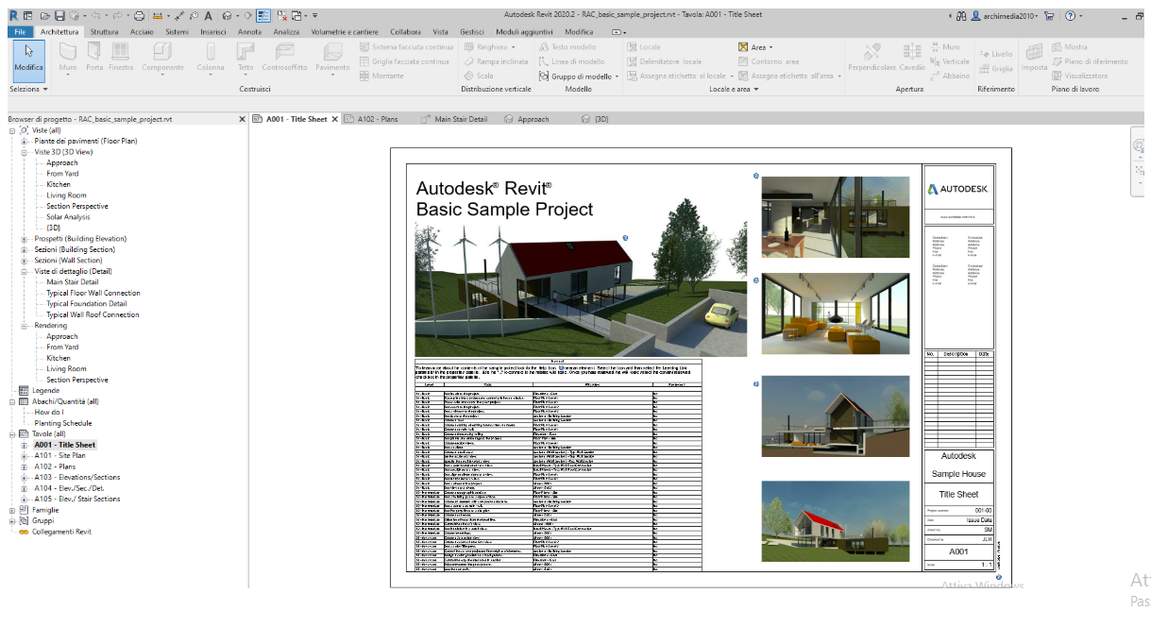Click the Cavedio shaft tool

[x=912, y=58]
